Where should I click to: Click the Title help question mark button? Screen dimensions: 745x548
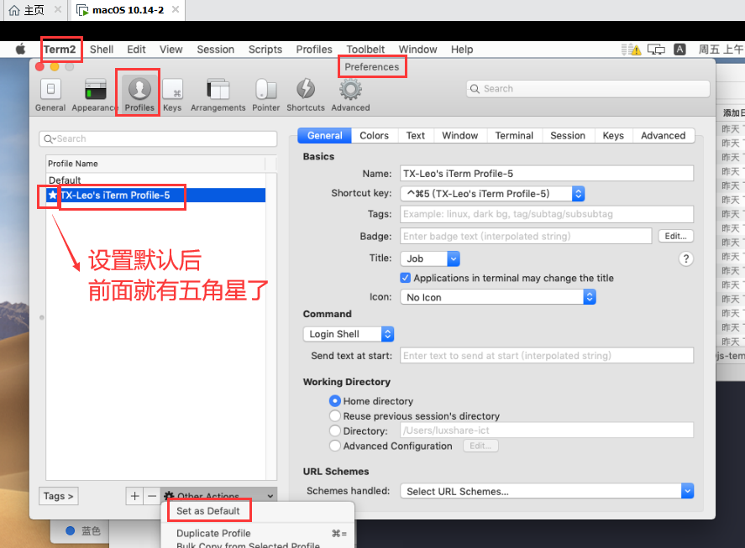pyautogui.click(x=685, y=258)
